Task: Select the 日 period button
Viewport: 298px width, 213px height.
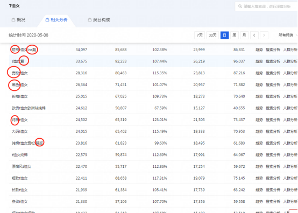Action: (224, 35)
